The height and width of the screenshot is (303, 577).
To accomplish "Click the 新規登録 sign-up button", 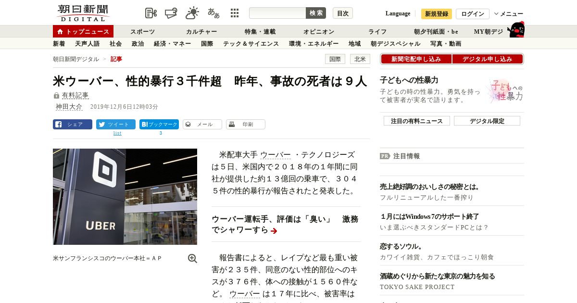I will pyautogui.click(x=437, y=14).
